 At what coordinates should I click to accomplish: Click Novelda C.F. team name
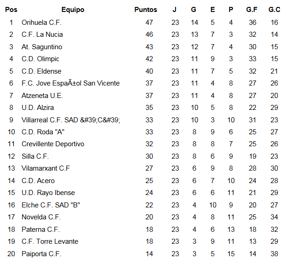[x=41, y=217]
